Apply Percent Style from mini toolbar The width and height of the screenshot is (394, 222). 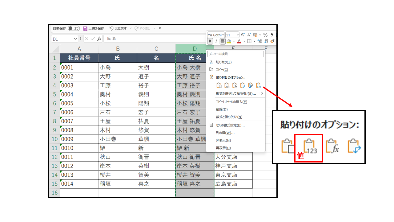pos(265,35)
